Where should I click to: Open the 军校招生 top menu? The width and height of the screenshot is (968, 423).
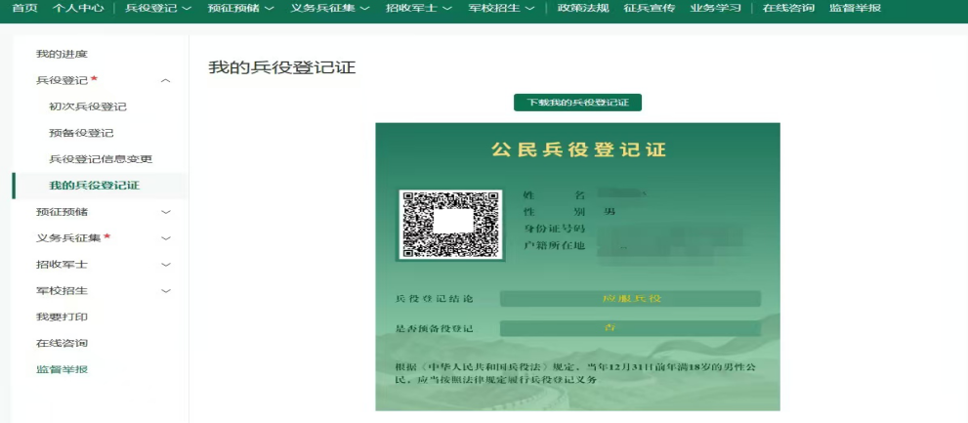[502, 8]
